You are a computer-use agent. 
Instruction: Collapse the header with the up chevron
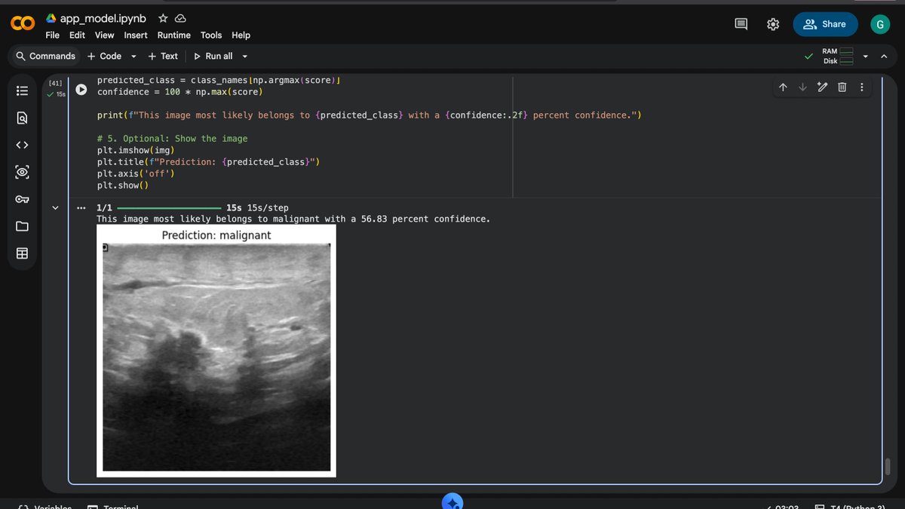point(884,57)
